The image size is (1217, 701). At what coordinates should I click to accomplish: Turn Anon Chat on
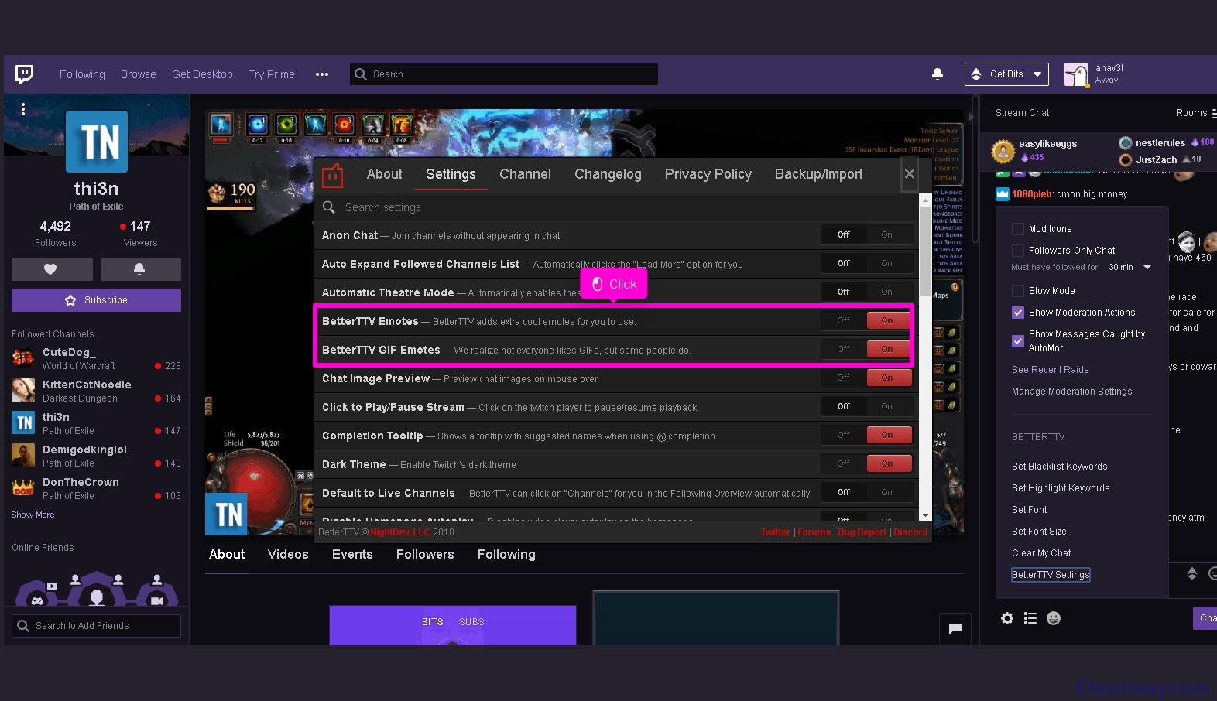tap(887, 234)
